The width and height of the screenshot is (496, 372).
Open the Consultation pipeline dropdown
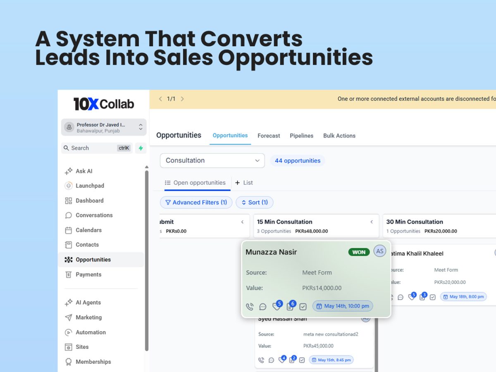tap(212, 160)
